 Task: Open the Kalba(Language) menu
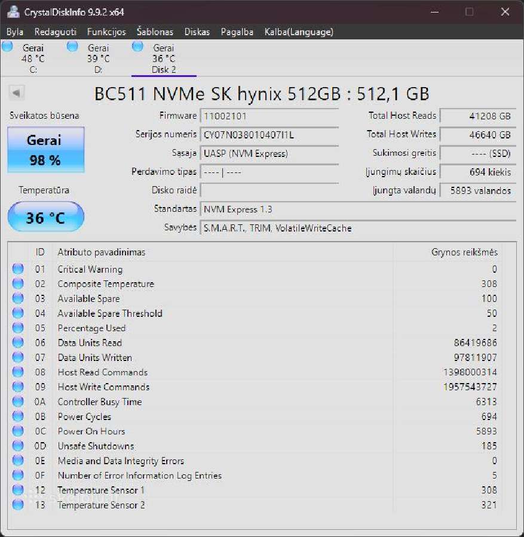click(x=299, y=32)
